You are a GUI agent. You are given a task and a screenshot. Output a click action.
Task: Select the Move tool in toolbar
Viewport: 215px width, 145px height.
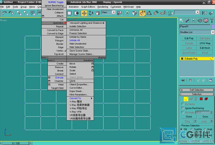click(84, 13)
